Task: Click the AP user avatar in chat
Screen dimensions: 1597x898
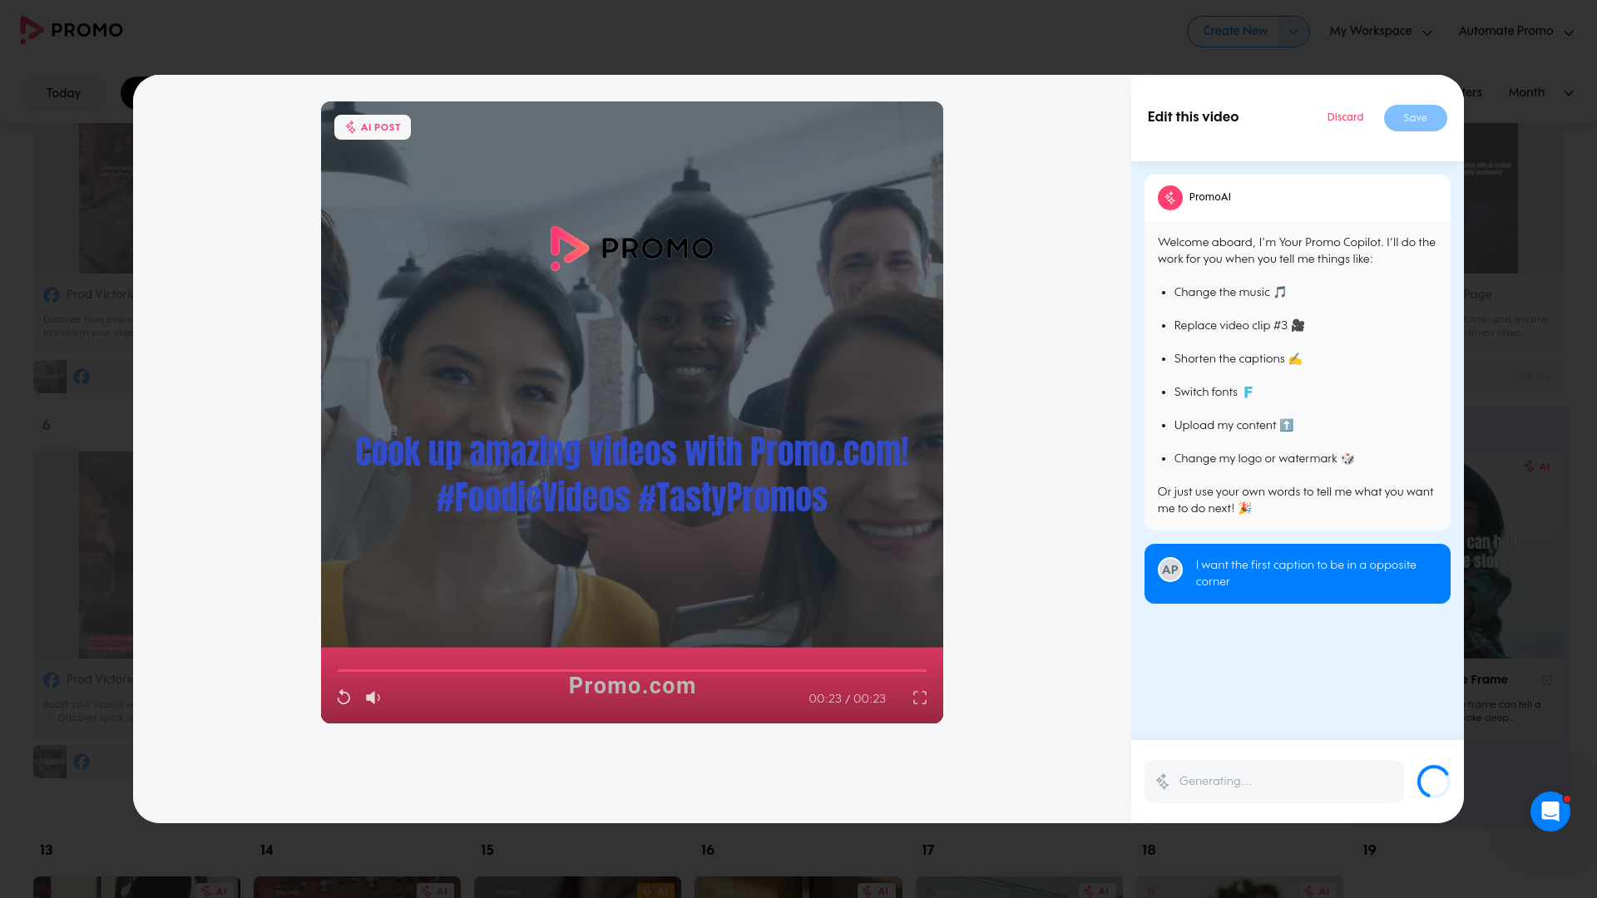Action: click(1170, 570)
